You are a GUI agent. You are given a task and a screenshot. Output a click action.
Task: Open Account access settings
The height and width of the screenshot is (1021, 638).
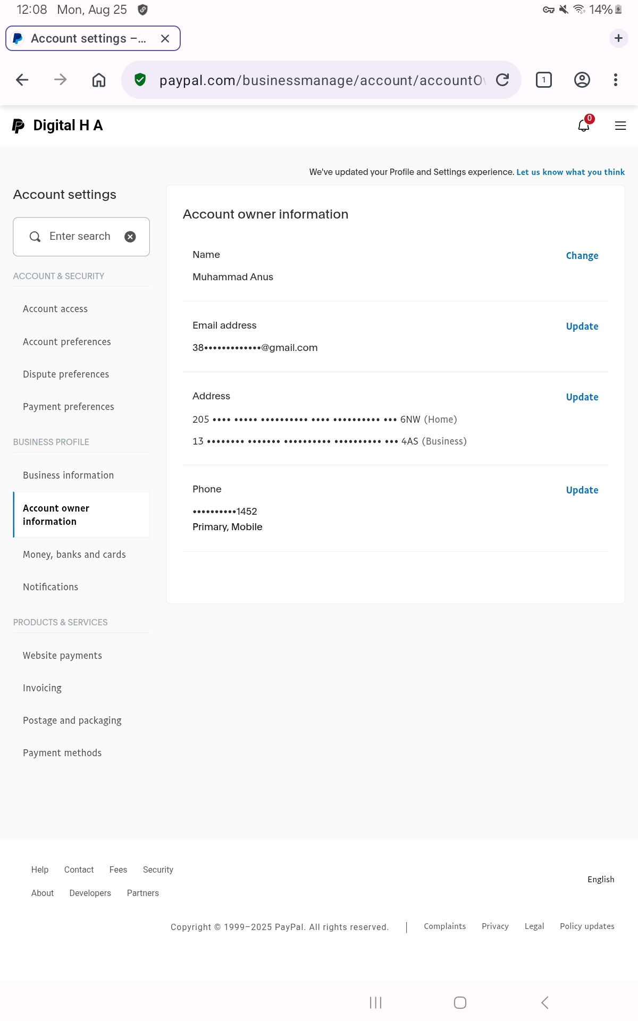pyautogui.click(x=55, y=309)
